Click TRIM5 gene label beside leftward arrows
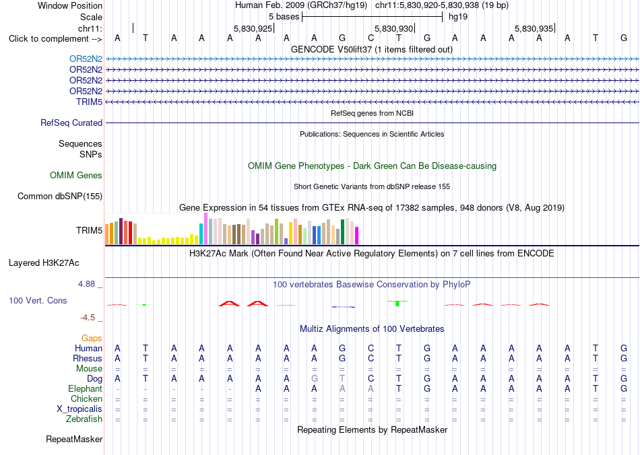This screenshot has height=455, width=640. pyautogui.click(x=89, y=102)
